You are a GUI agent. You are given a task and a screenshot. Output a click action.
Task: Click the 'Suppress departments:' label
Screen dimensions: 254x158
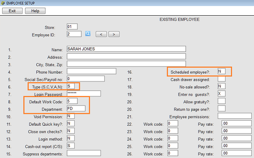[43, 154]
